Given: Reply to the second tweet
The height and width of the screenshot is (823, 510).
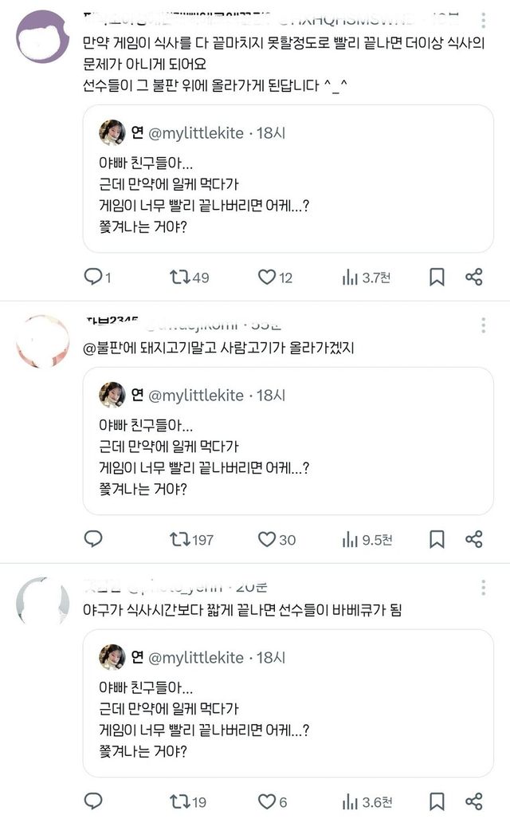Looking at the screenshot, I should [x=94, y=539].
